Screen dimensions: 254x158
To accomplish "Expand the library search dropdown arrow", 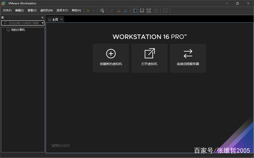I will (x=42, y=23).
